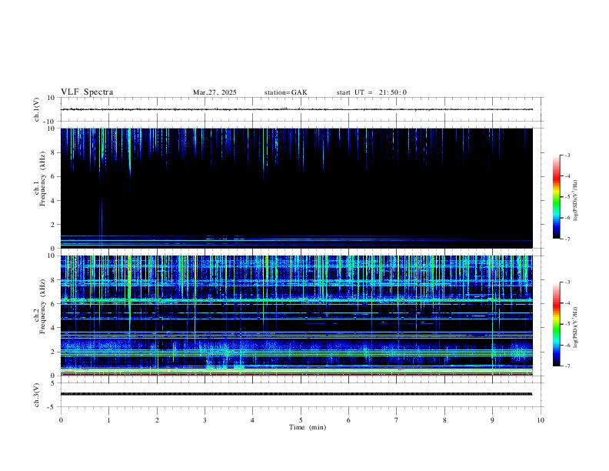Click the 'start UT = 21:50:0' text

[371, 92]
